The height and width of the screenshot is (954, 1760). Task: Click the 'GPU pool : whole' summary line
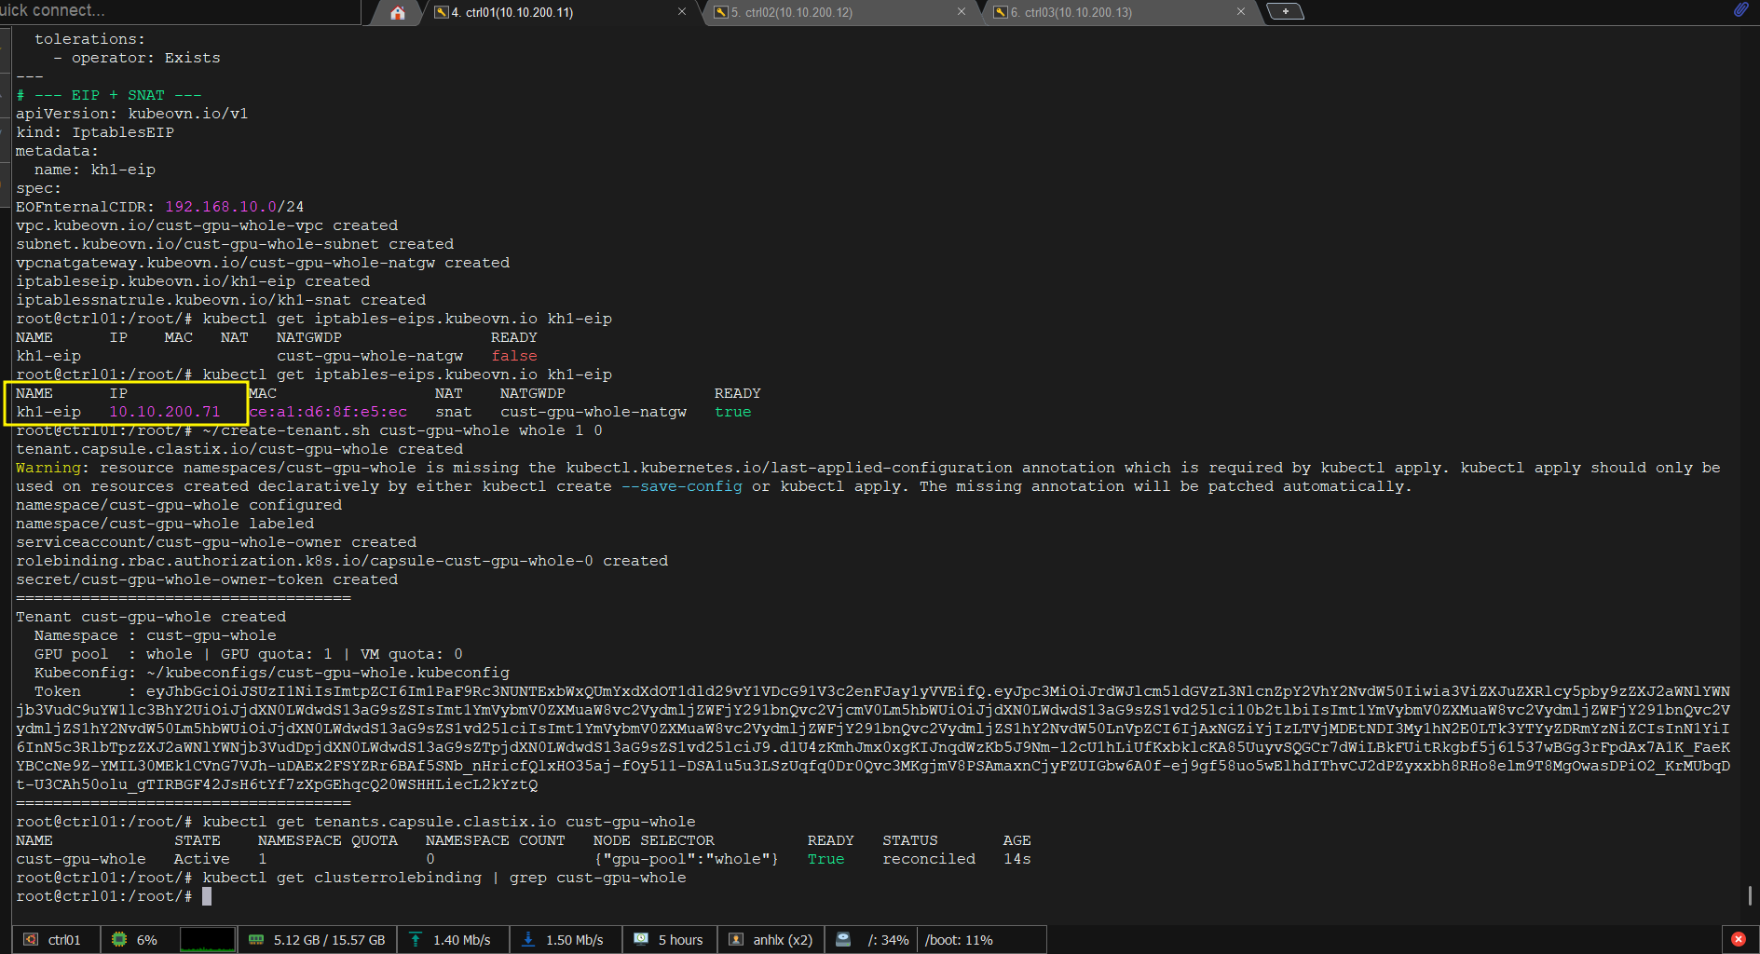tap(249, 654)
